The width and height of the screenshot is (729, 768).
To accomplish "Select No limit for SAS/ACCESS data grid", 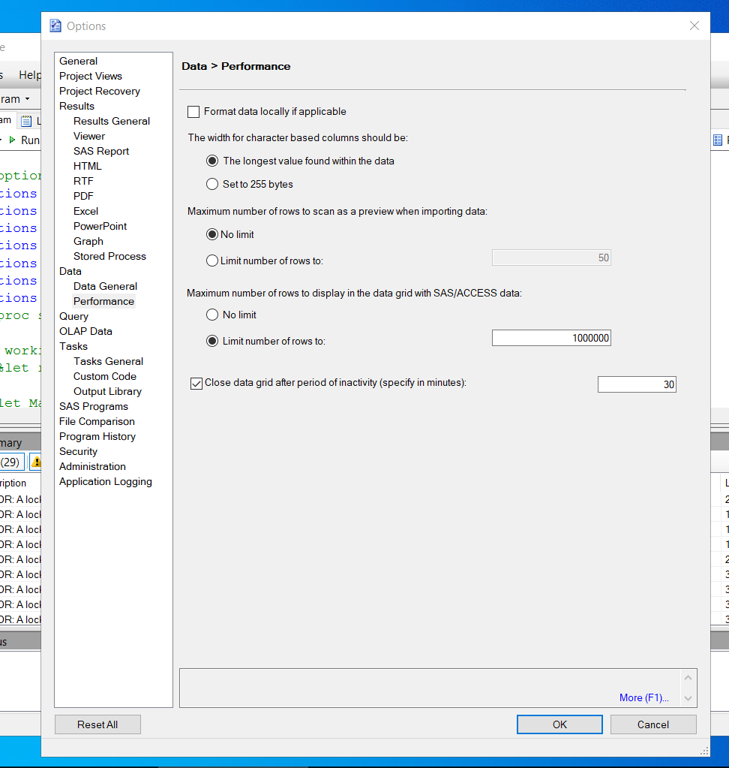I will pos(212,315).
